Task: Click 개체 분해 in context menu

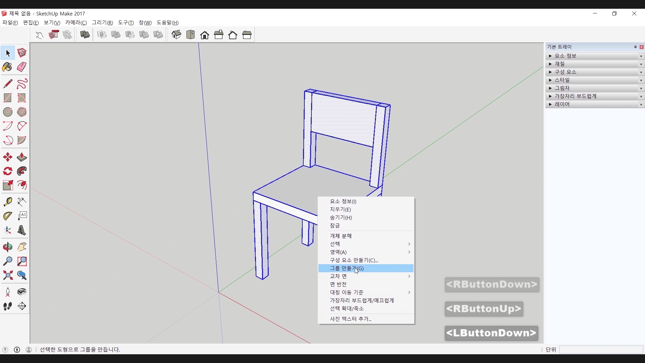Action: coord(341,236)
